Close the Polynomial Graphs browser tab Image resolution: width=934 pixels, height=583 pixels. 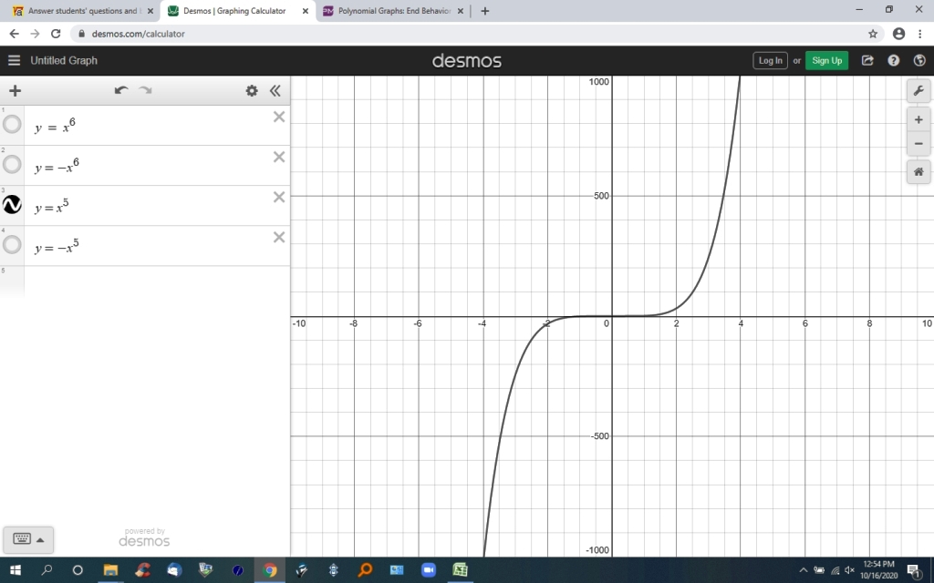(460, 11)
